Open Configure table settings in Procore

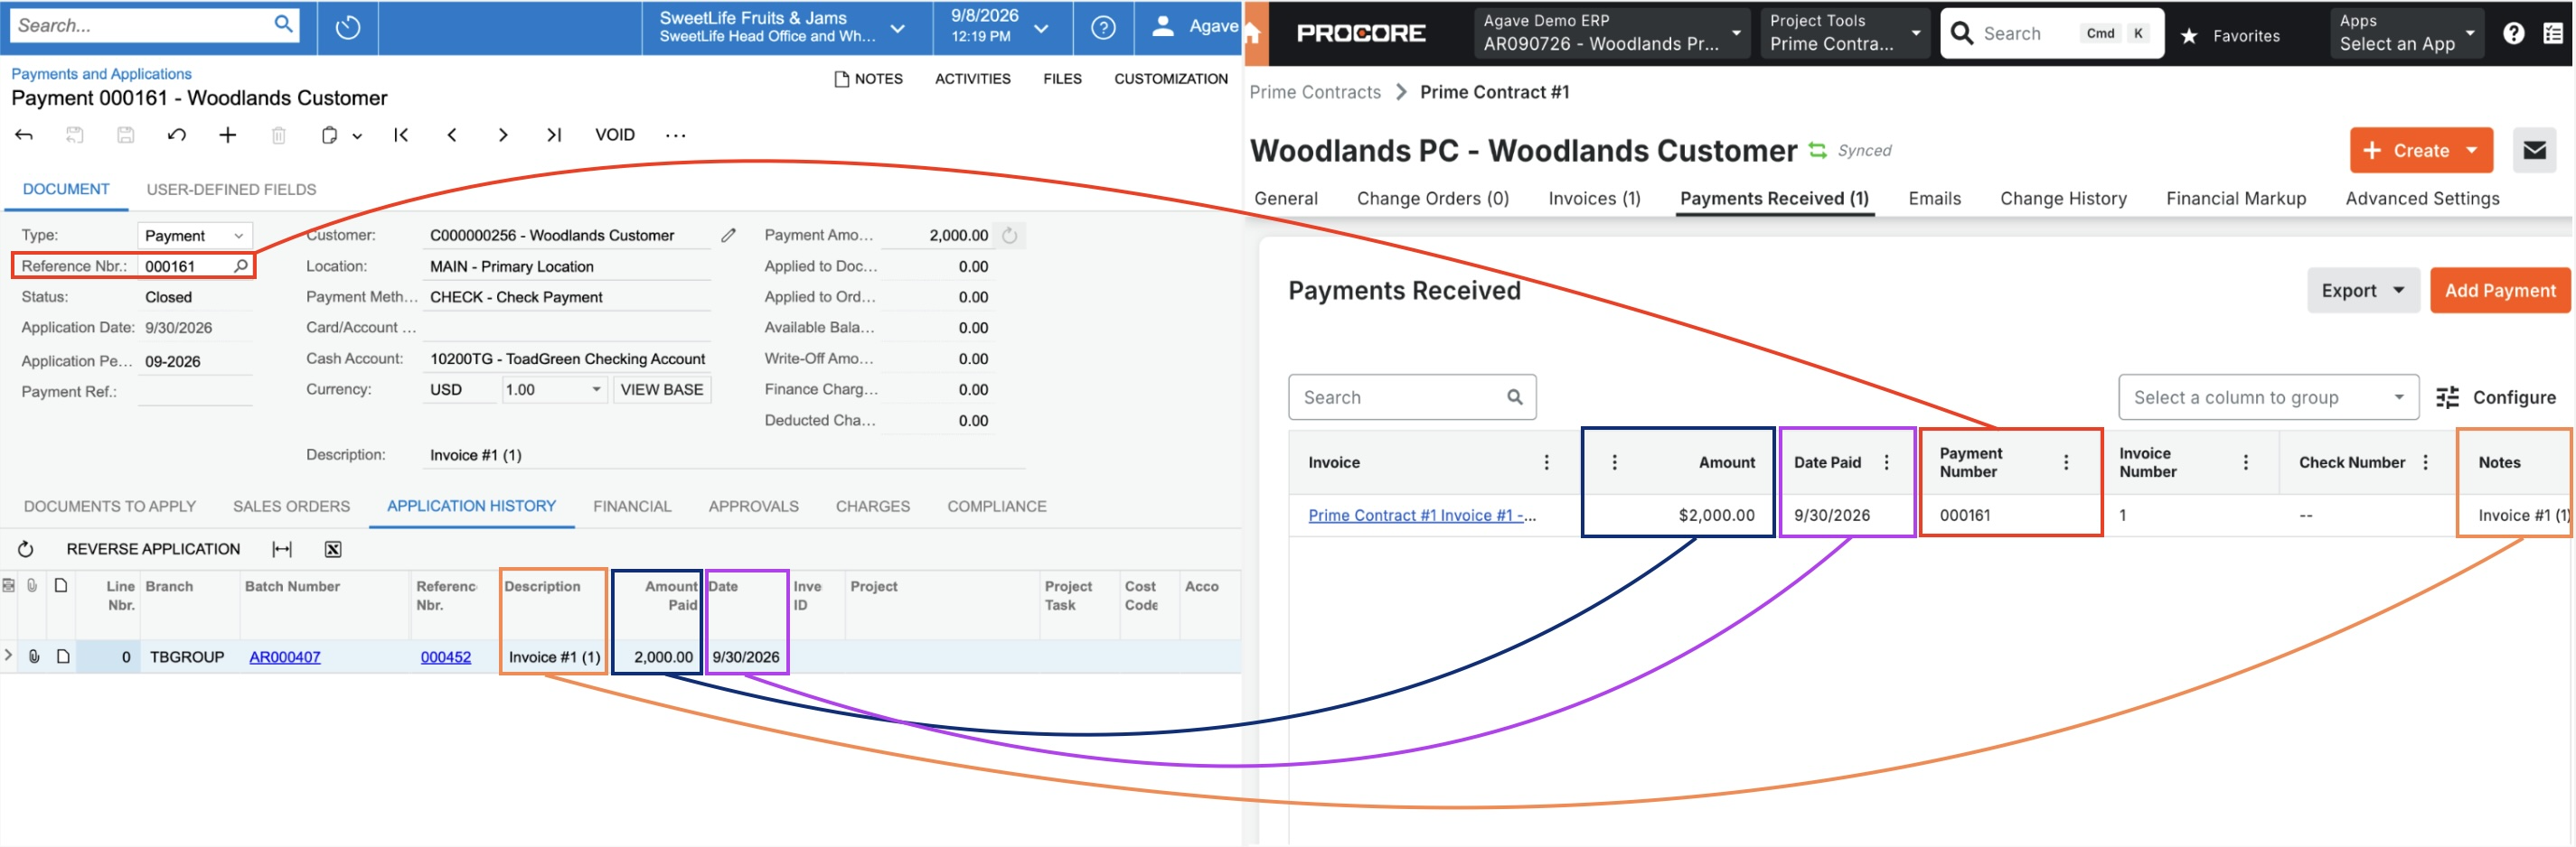coord(2496,397)
